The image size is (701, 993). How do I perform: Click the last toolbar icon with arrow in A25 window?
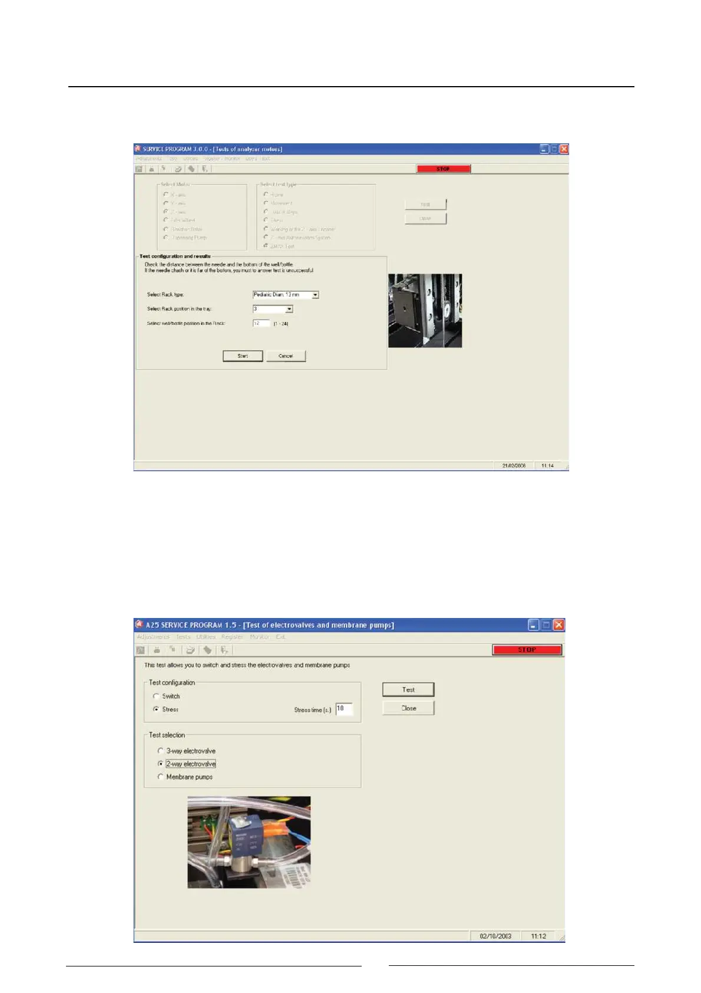click(x=224, y=650)
